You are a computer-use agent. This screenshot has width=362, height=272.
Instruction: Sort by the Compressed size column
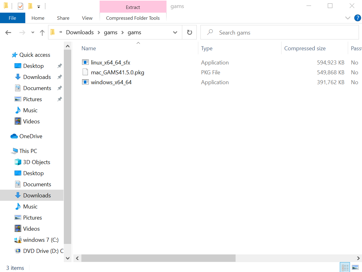click(x=305, y=48)
